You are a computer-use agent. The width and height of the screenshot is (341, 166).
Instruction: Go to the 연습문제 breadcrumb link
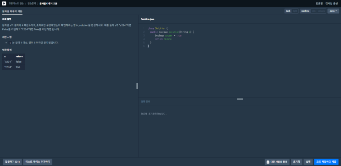click(32, 4)
